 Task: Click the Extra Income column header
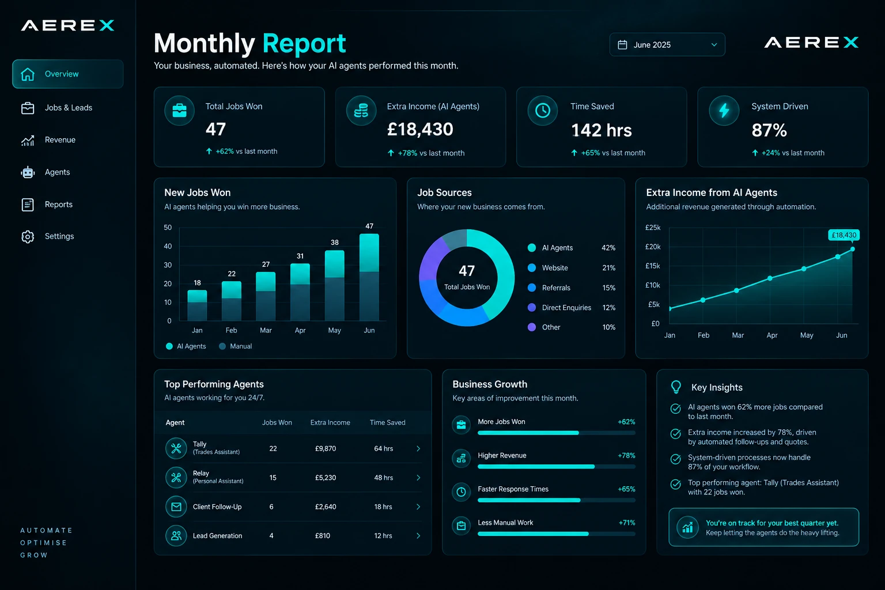pos(330,422)
